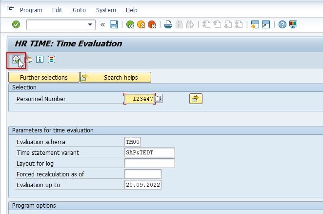Click the Selection group header

coord(24,87)
